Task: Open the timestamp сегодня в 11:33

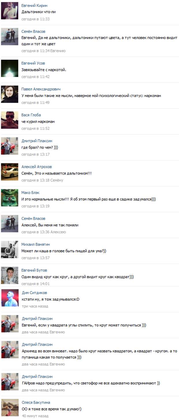Action: (36, 19)
